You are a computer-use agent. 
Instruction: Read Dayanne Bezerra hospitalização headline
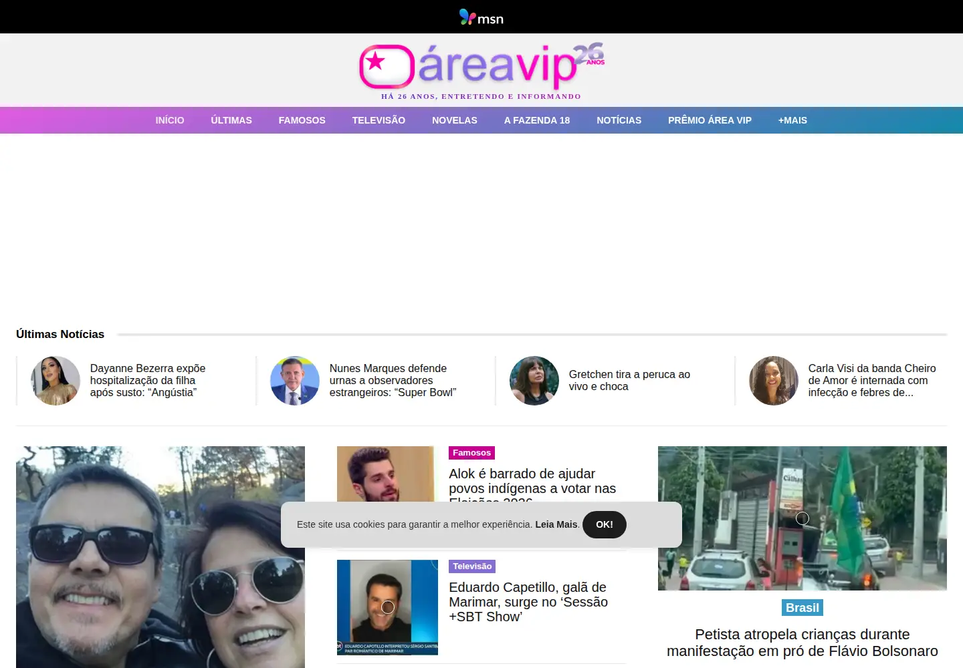(148, 381)
